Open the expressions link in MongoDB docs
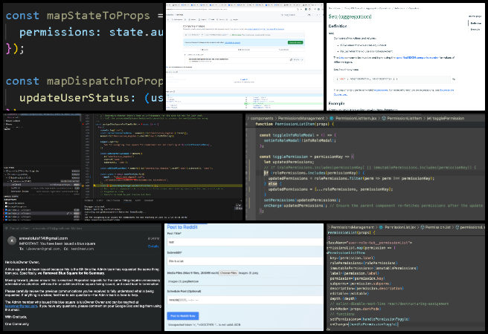Viewport: 488px width, 334px height. [x=381, y=90]
